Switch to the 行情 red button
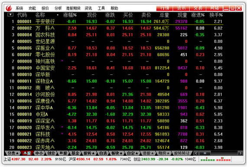Image resolution: width=247 pixels, height=167 pixels. click(x=165, y=8)
